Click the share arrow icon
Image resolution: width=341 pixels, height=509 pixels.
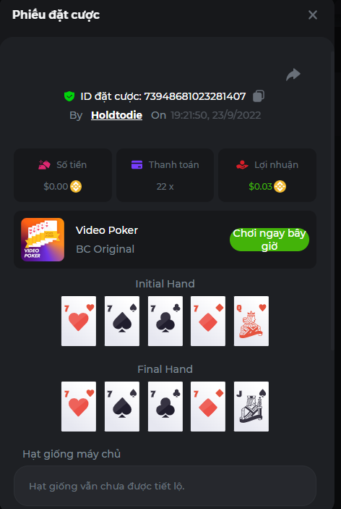coord(293,75)
